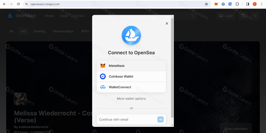This screenshot has height=133, width=266.
Task: Open the Drops menu item
Action: point(49,16)
